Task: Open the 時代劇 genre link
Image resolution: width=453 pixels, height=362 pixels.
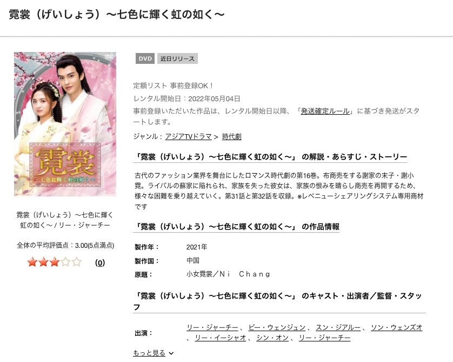Action: (x=232, y=136)
